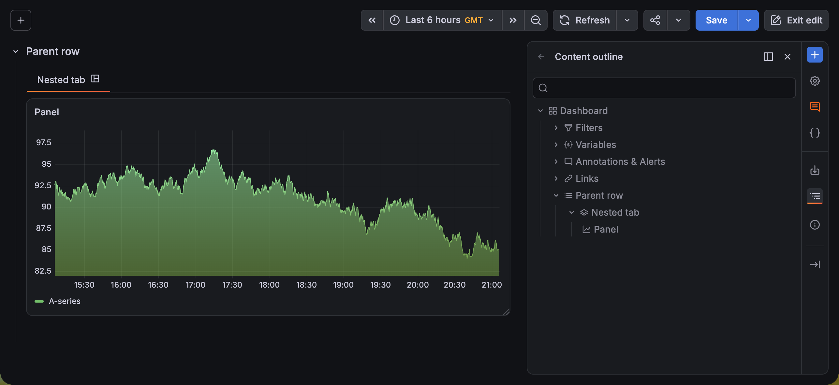Viewport: 839px width, 385px height.
Task: Shift time range backward with double-left arrows
Action: [372, 20]
